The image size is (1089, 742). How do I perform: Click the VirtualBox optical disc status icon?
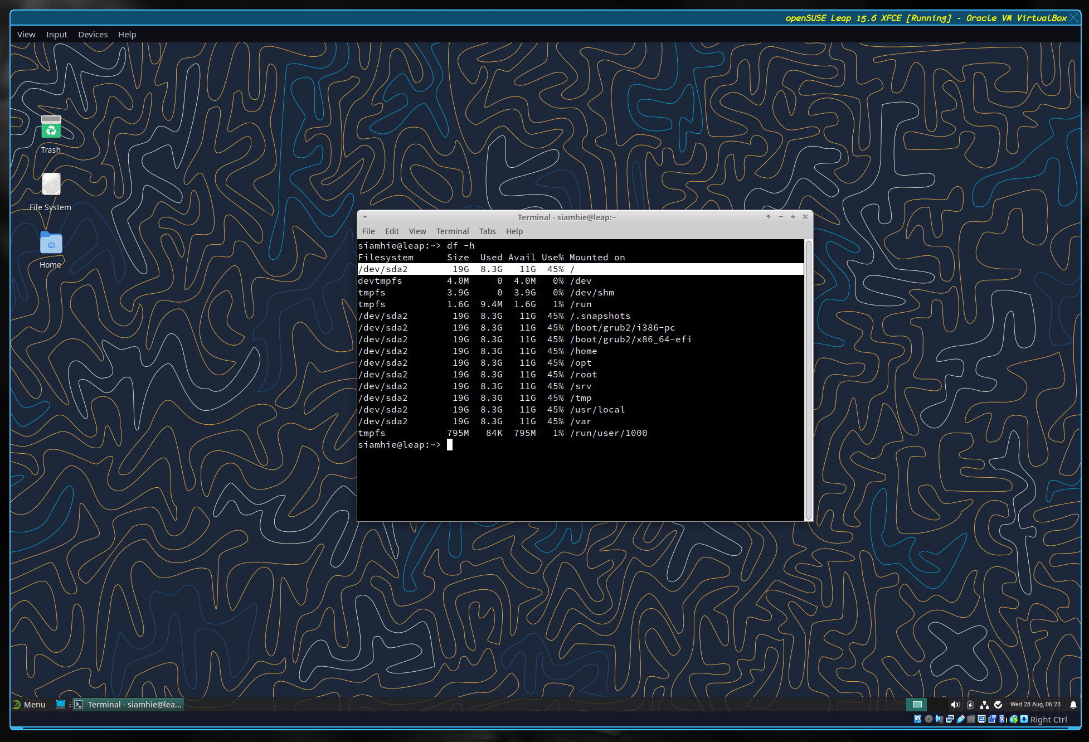click(928, 719)
